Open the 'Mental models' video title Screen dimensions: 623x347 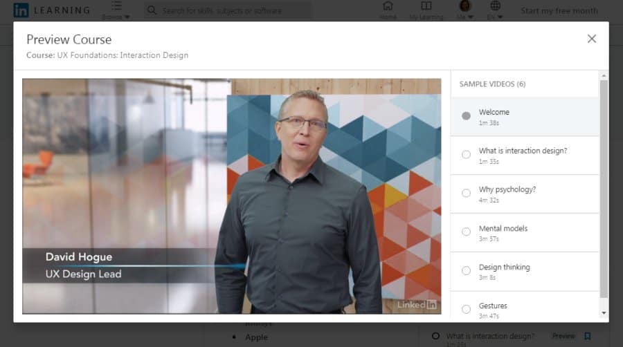(x=503, y=228)
